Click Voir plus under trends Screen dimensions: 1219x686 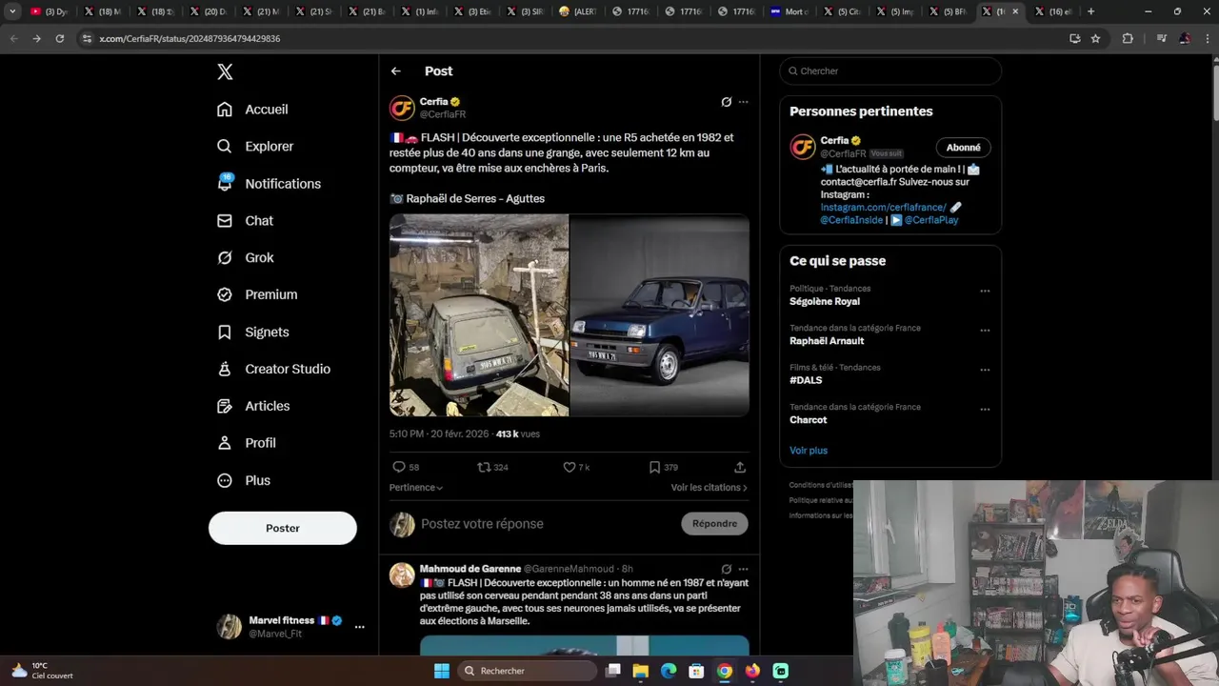(x=809, y=451)
